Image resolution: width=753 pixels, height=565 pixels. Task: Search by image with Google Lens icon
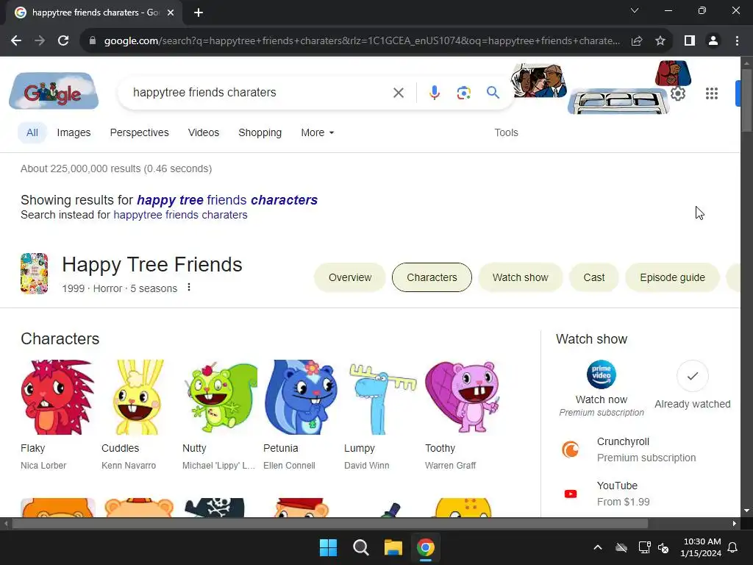point(463,93)
